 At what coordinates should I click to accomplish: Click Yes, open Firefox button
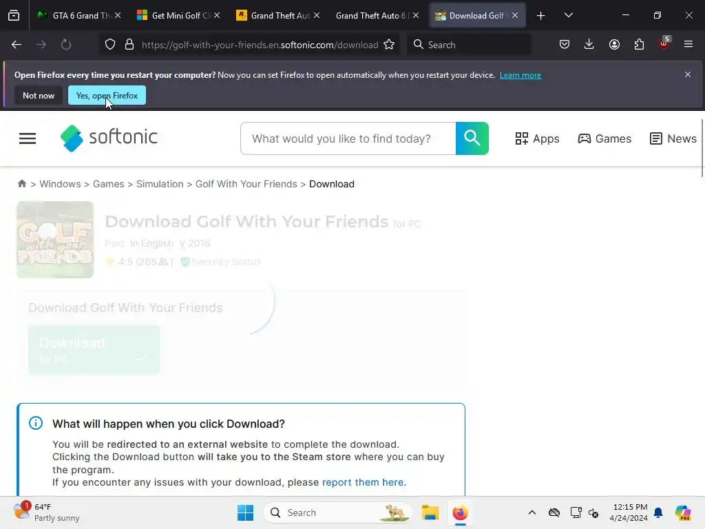pyautogui.click(x=107, y=95)
